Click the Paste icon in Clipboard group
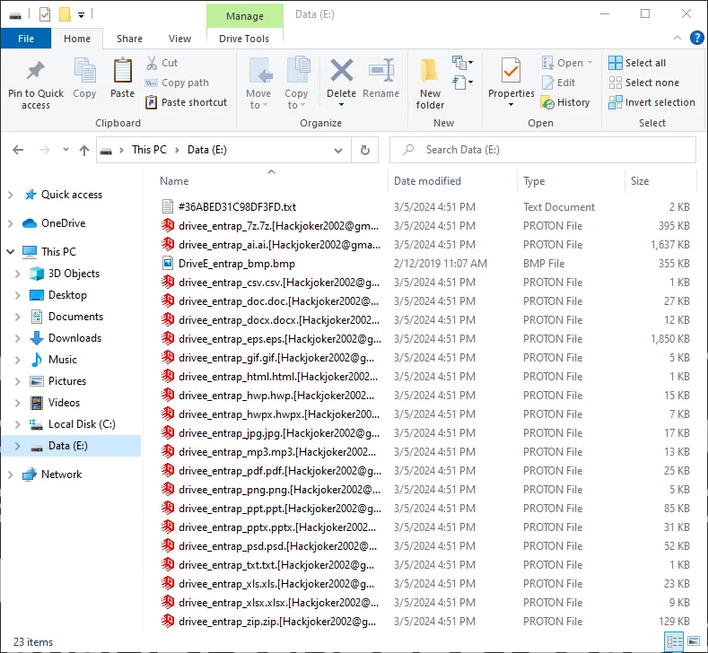Image resolution: width=708 pixels, height=653 pixels. (122, 72)
